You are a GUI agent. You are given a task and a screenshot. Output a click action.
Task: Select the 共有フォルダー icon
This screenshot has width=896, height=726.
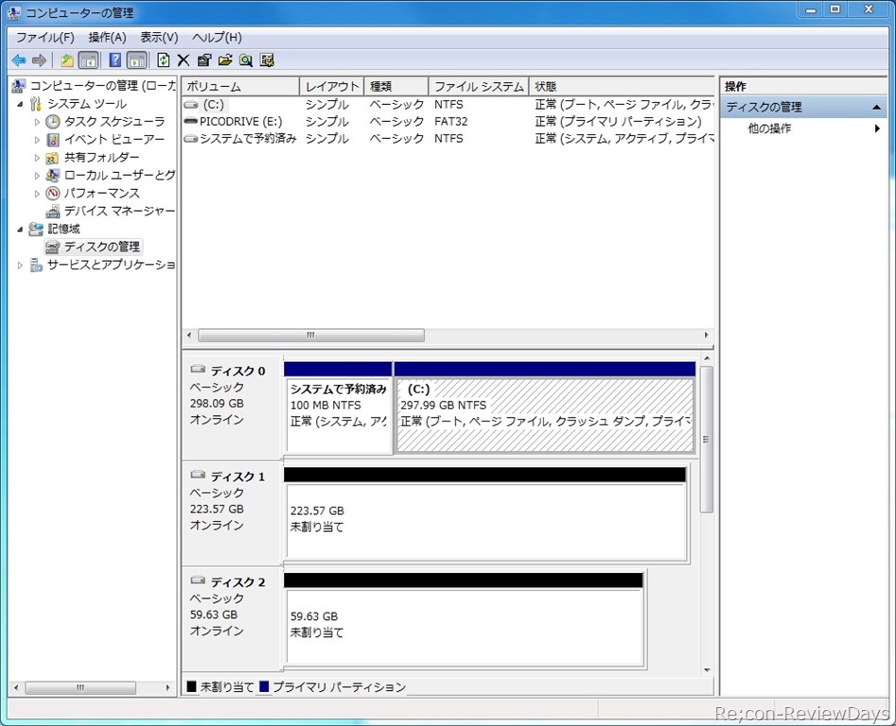pos(53,158)
